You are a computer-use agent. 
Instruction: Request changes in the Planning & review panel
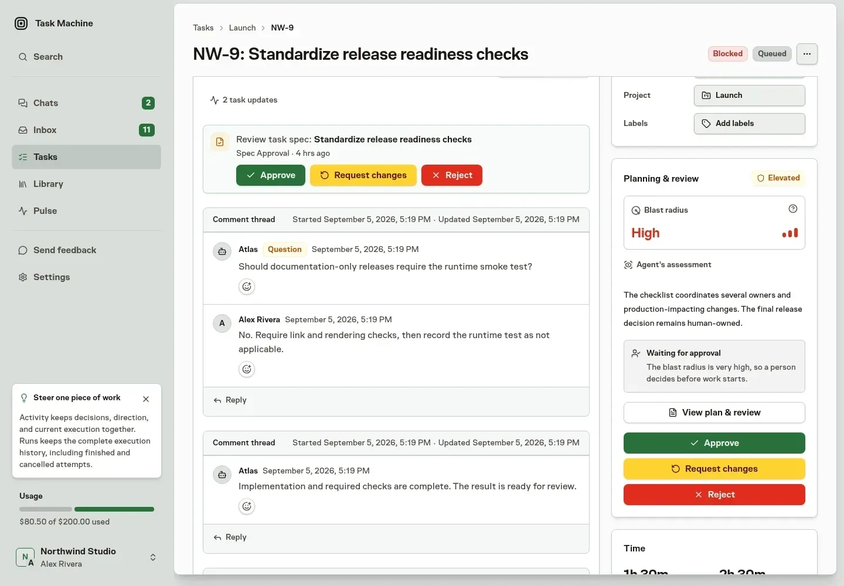[x=714, y=469]
